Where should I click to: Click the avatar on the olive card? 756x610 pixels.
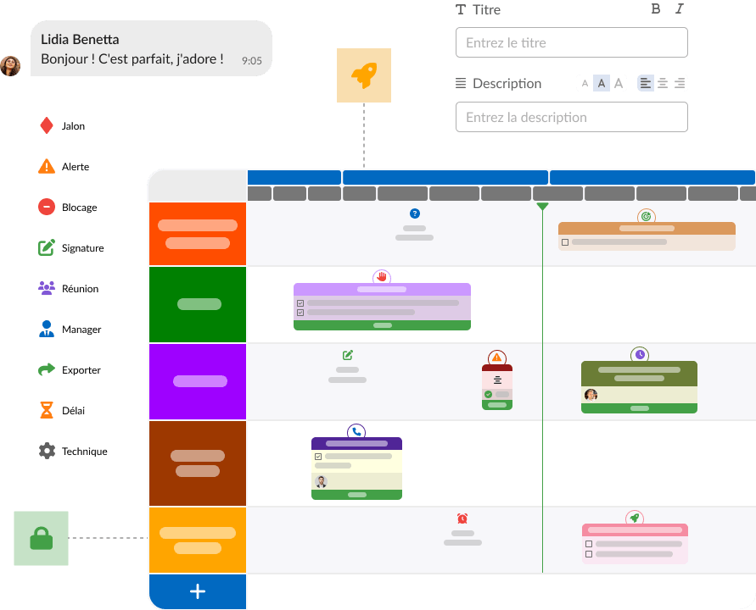point(591,395)
